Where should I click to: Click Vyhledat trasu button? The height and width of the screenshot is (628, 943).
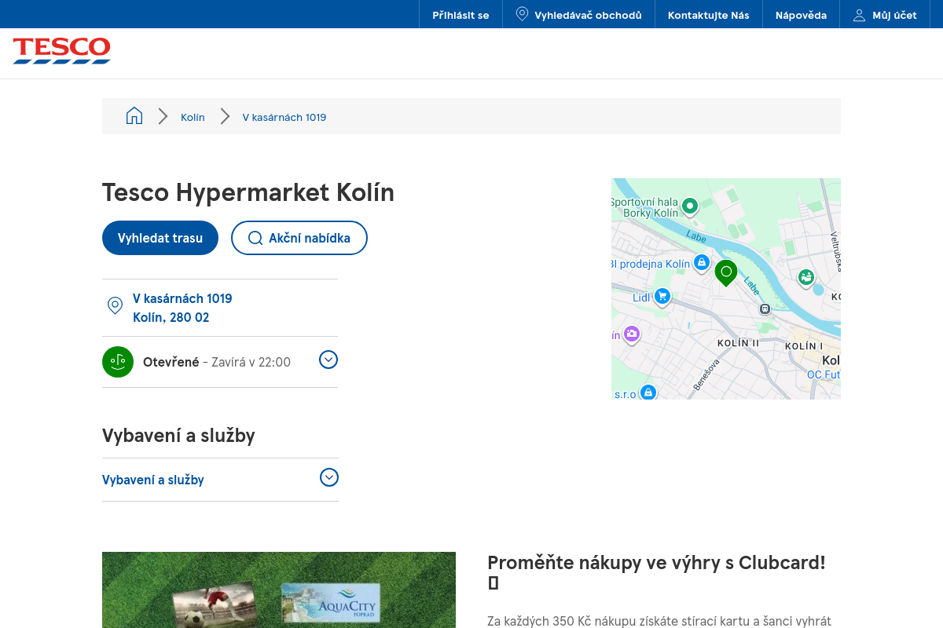coord(160,238)
